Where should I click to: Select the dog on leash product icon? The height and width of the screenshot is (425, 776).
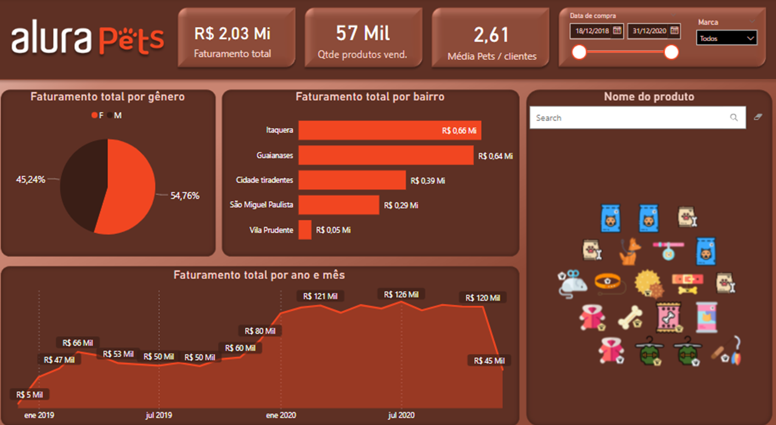tap(630, 251)
